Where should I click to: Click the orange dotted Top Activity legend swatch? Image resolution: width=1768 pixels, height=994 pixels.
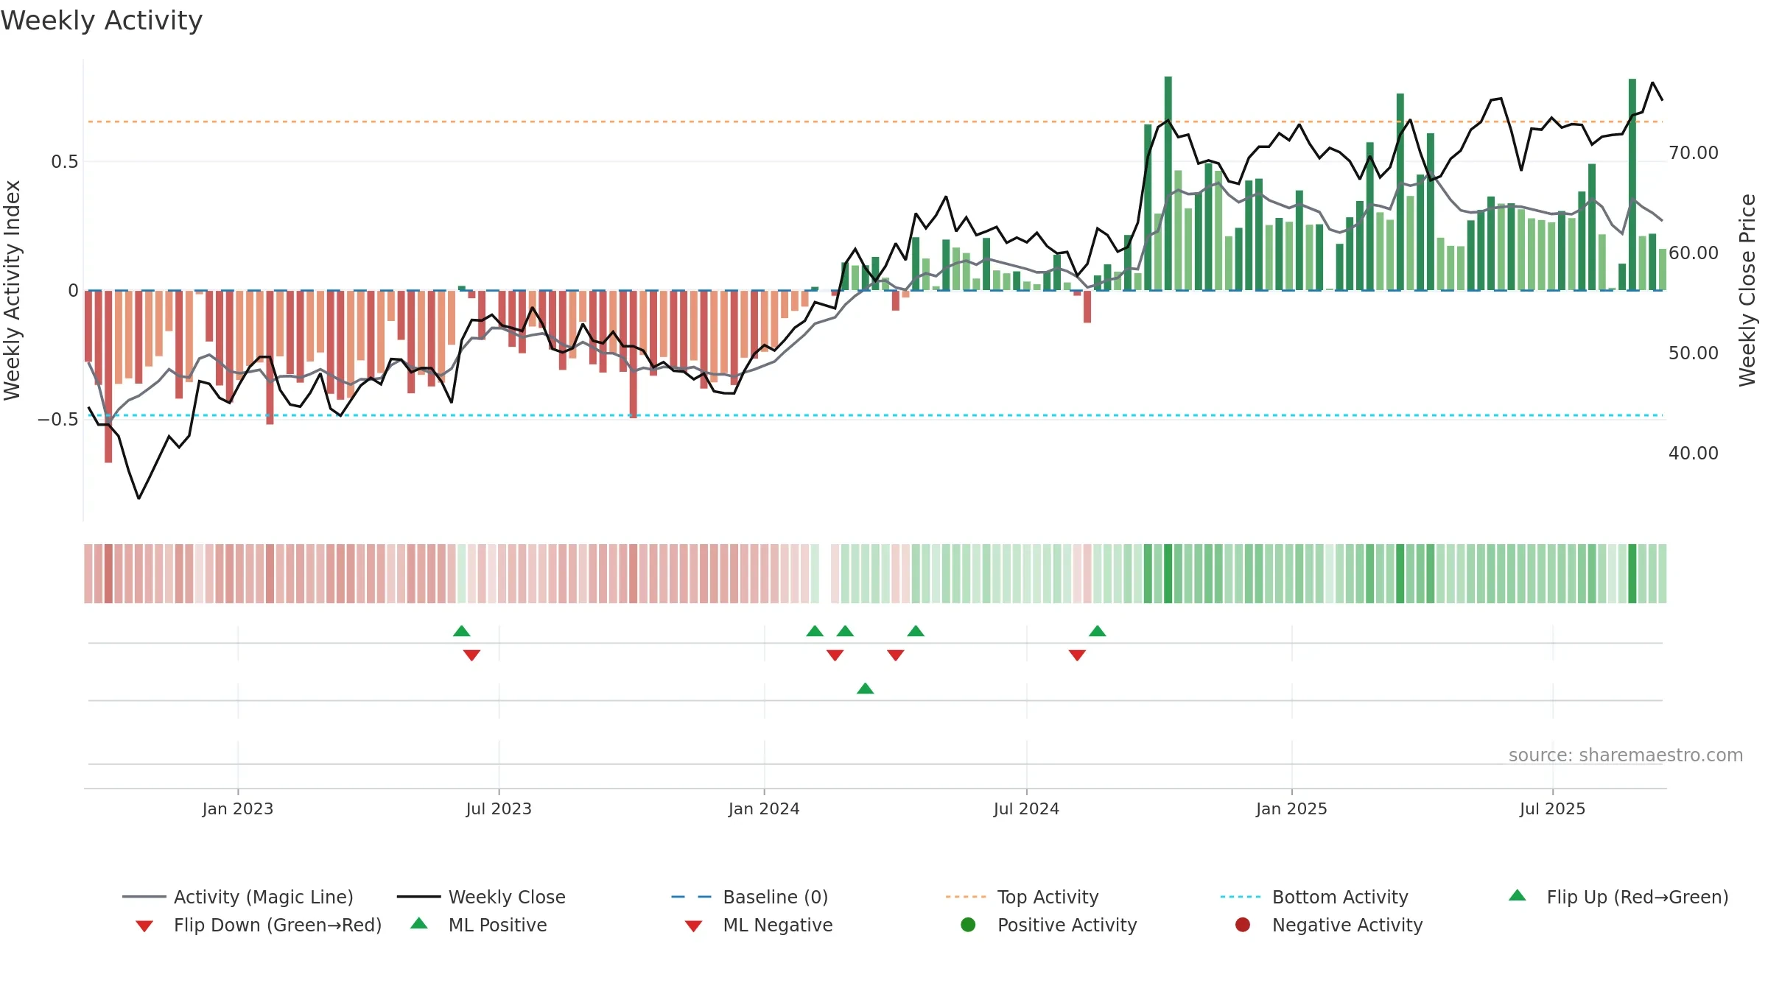(968, 897)
